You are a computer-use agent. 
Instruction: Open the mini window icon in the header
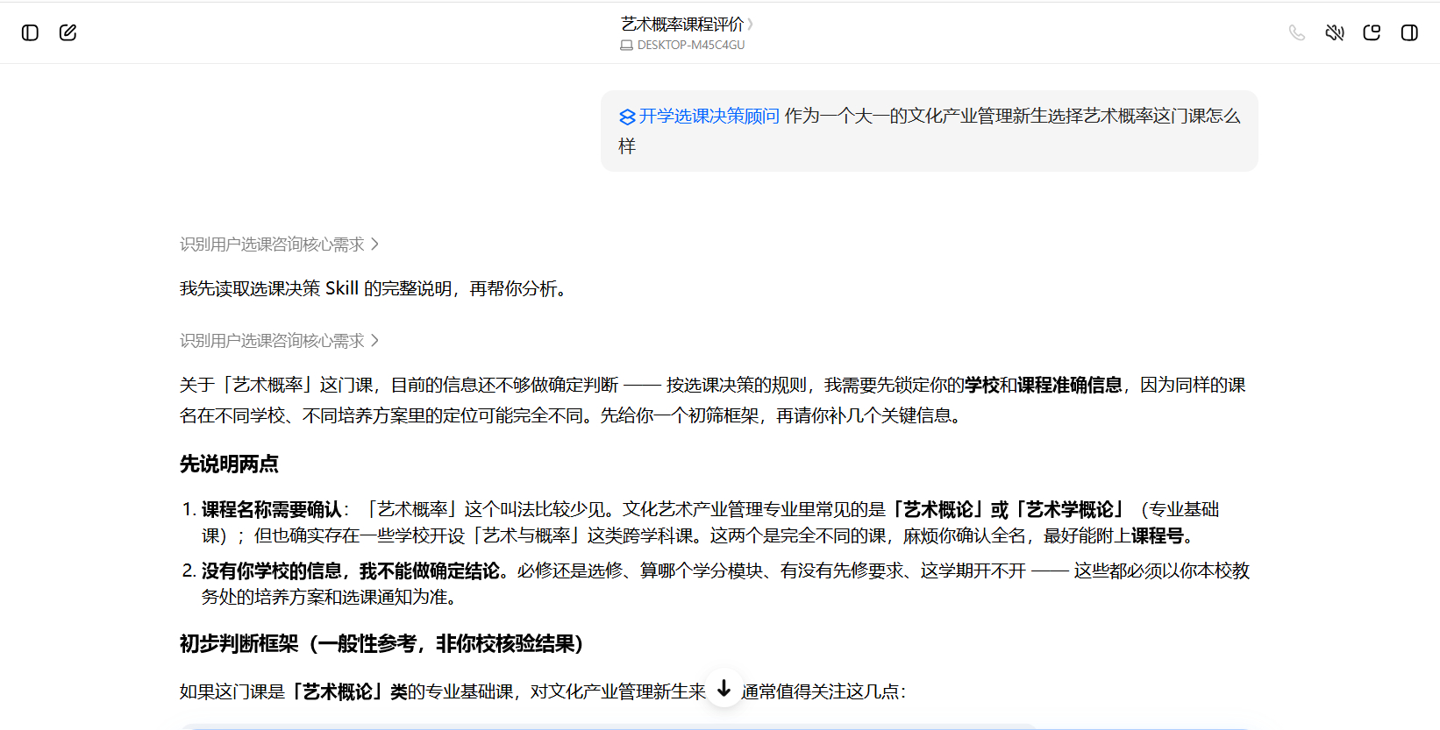pyautogui.click(x=1372, y=32)
